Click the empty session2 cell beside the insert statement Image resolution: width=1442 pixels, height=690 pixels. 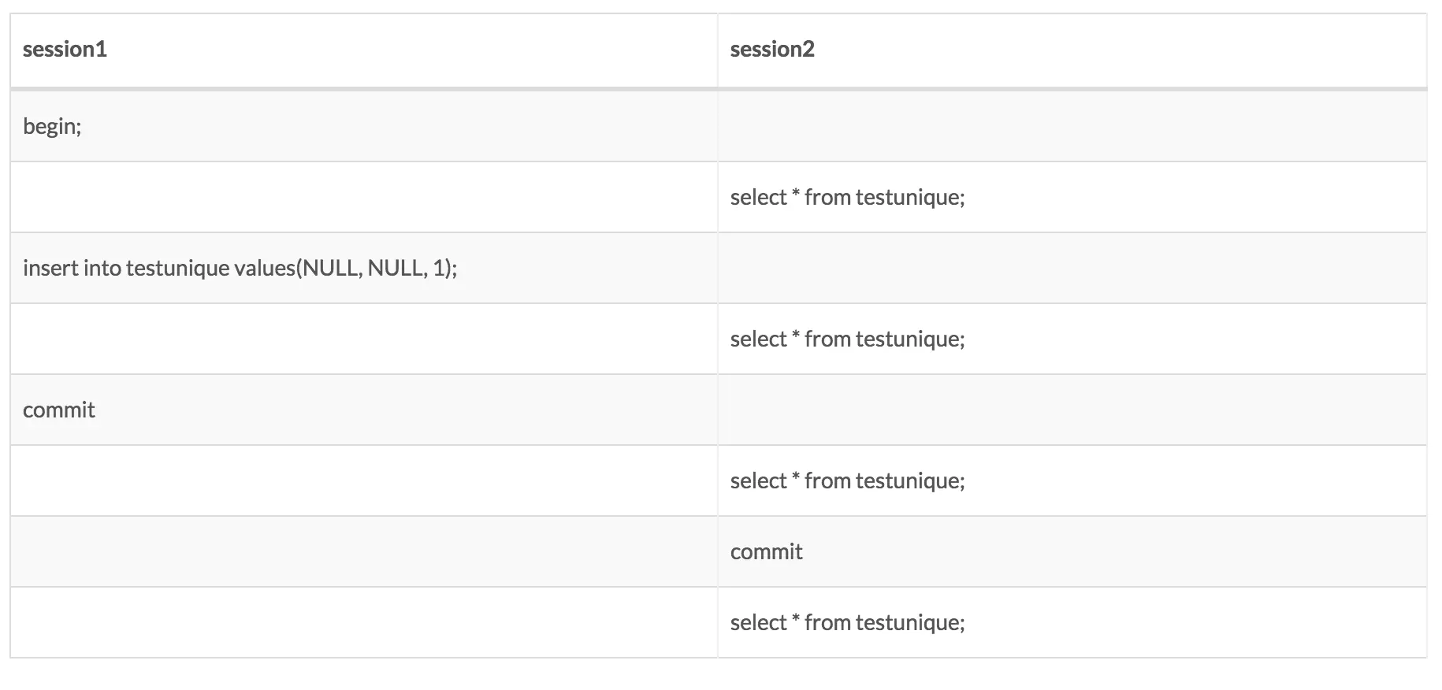[x=1072, y=269]
